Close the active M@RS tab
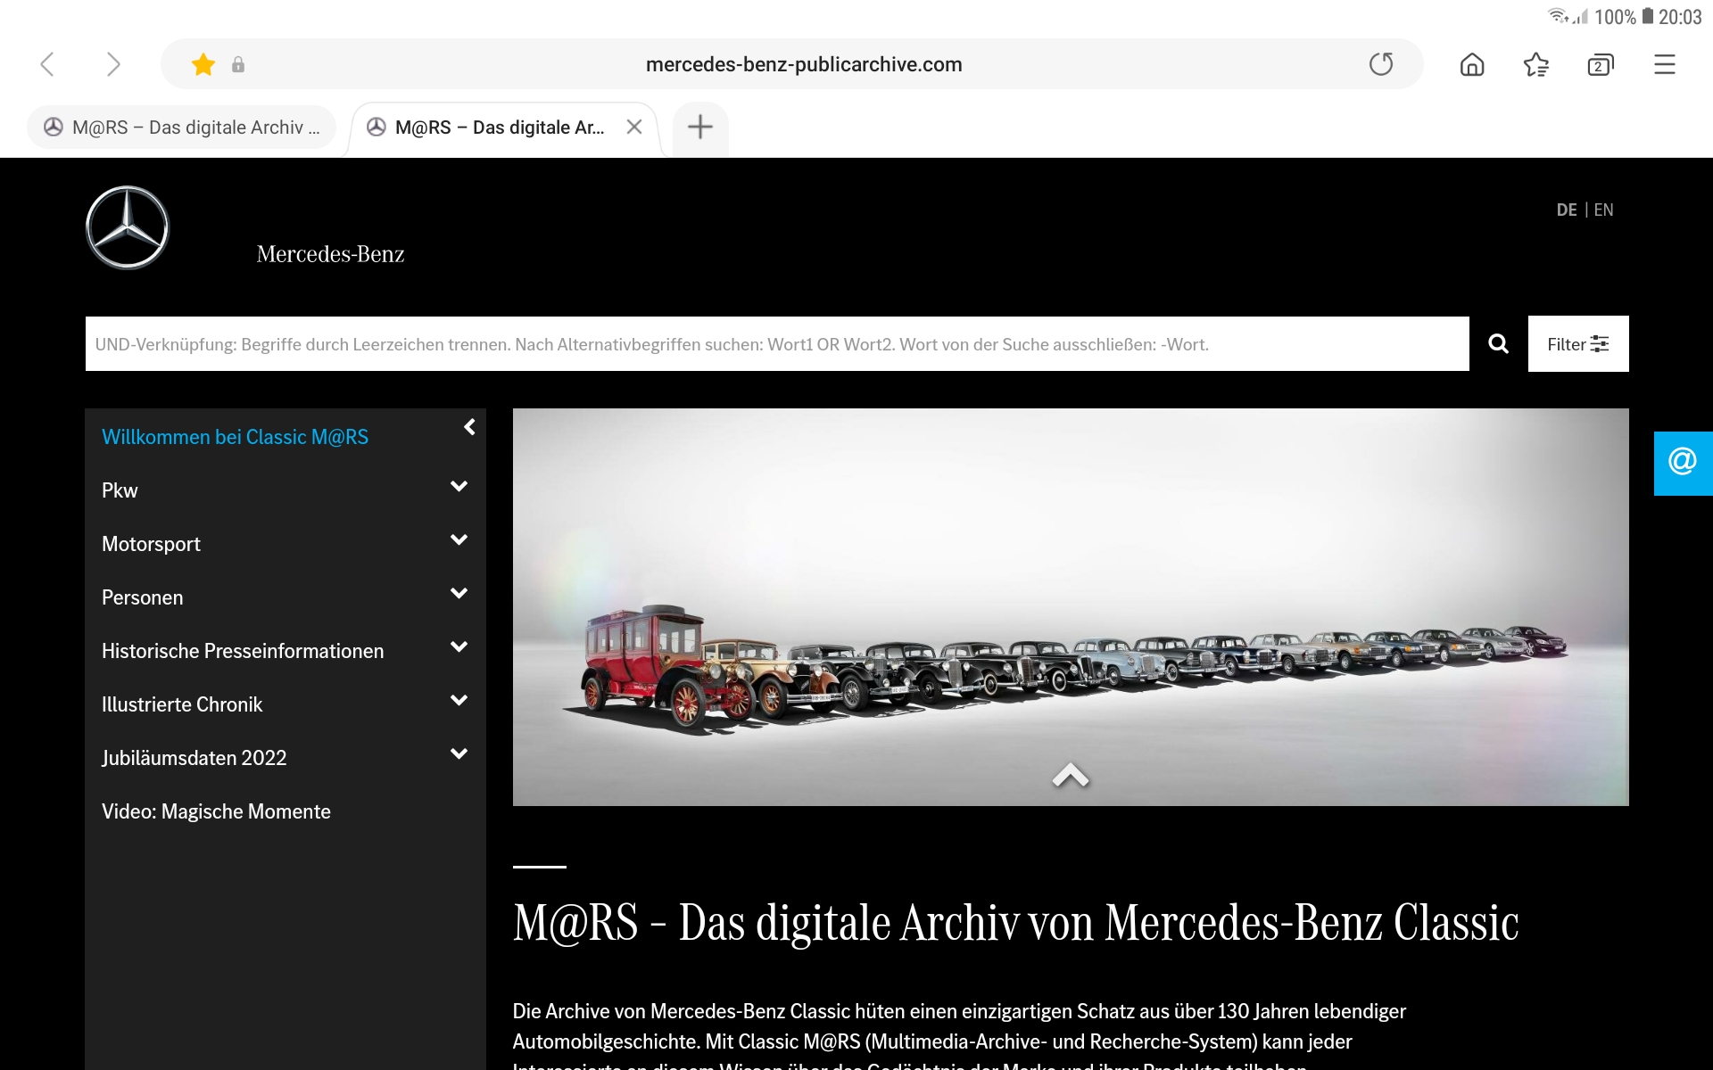1713x1070 pixels. [634, 127]
